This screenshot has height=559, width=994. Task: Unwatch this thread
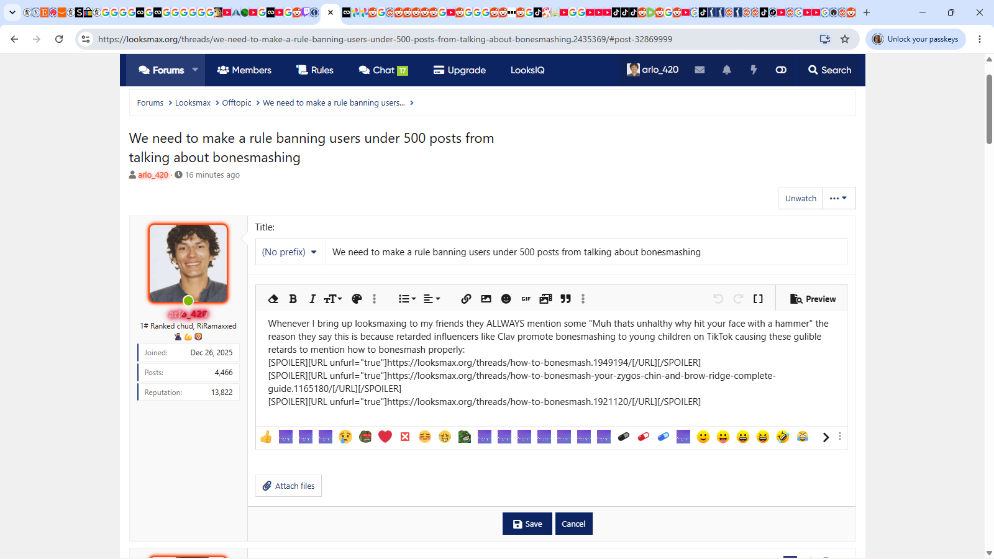[x=801, y=198]
